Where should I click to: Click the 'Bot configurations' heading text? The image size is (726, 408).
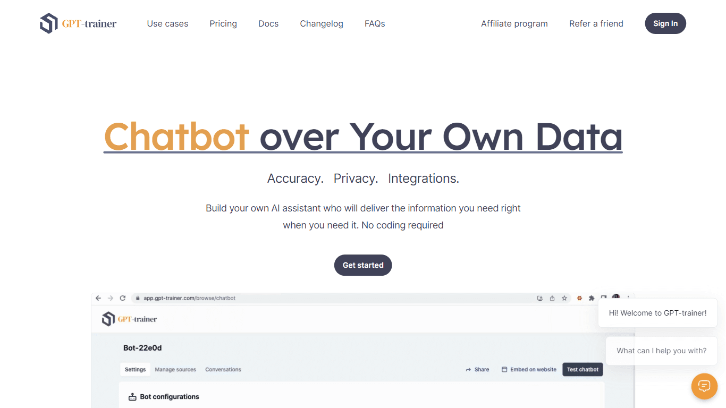(x=170, y=397)
